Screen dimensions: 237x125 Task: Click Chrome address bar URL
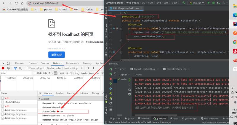[45, 3]
